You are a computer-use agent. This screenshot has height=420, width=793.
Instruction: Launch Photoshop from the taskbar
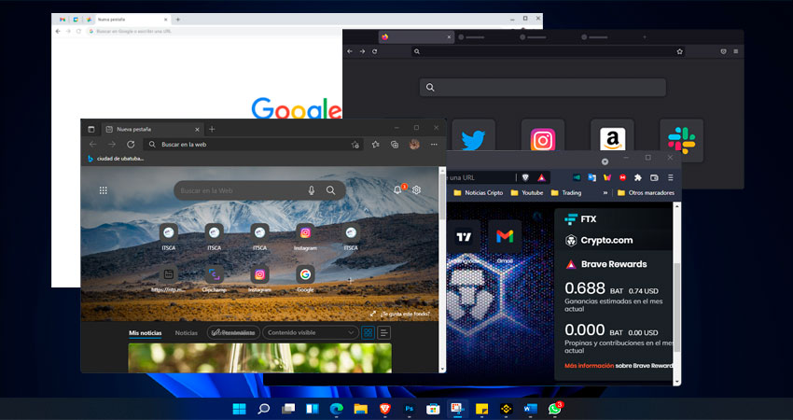[x=409, y=409]
